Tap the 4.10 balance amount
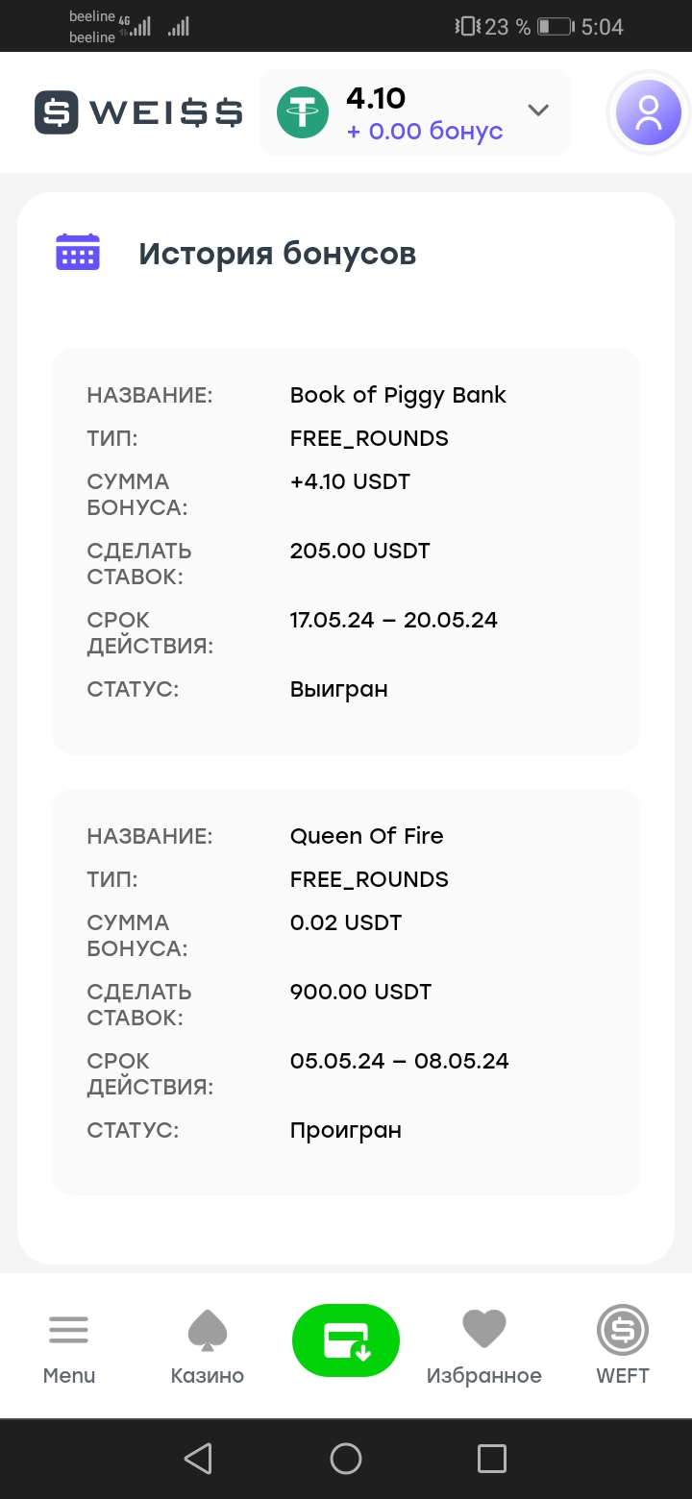Viewport: 692px width, 1499px height. (x=376, y=98)
